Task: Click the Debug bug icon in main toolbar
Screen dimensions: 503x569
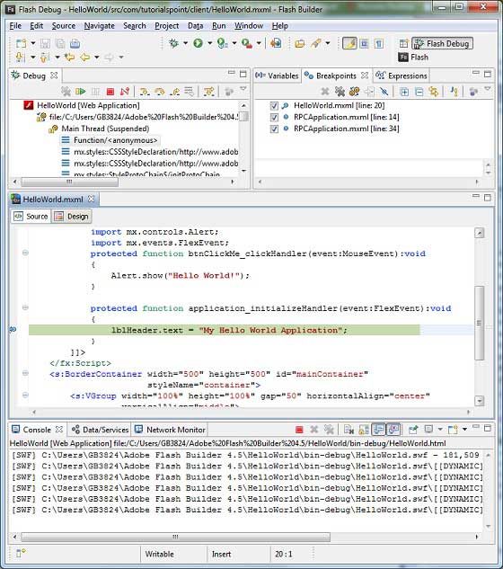Action: tap(174, 43)
